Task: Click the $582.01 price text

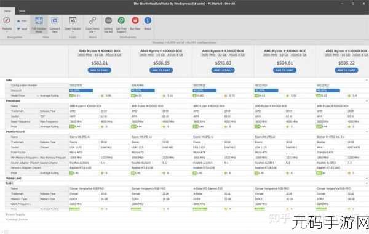Action: tap(100, 63)
